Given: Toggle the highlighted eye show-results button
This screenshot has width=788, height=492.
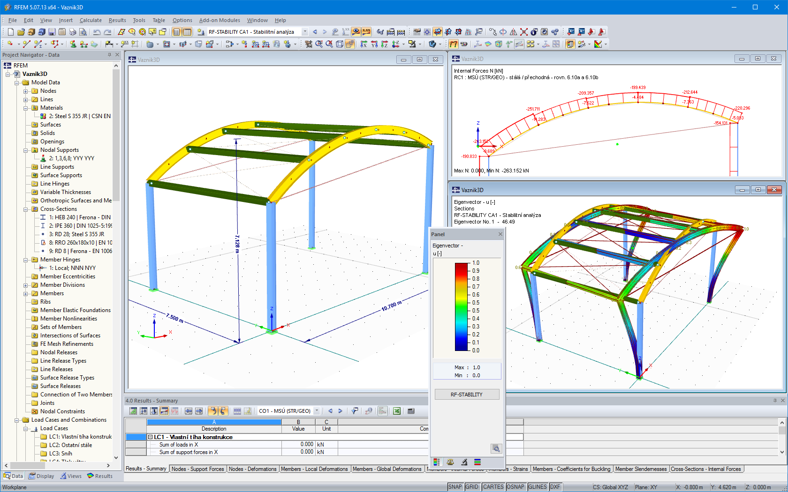Looking at the screenshot, I should click(x=356, y=32).
